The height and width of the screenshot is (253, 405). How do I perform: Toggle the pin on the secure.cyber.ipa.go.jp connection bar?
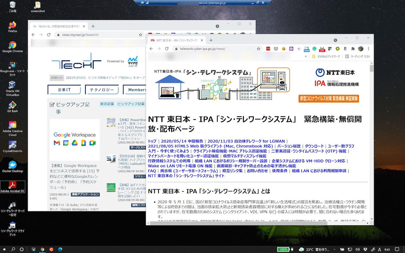click(x=141, y=3)
